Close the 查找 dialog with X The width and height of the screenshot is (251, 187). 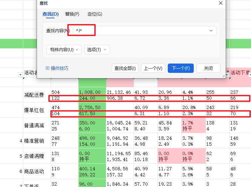(x=221, y=3)
